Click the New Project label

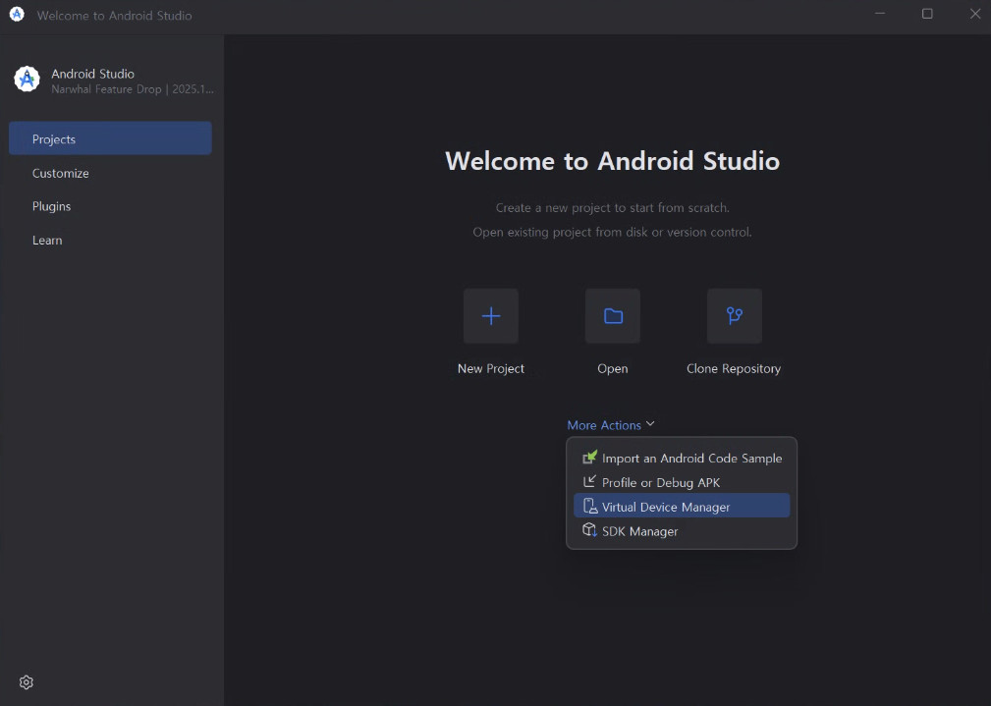490,368
